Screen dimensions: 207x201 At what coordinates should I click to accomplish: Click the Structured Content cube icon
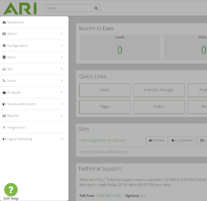(x=4, y=104)
